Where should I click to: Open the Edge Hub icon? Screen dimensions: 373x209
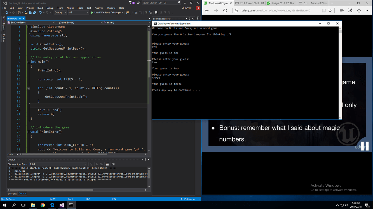click(x=342, y=11)
